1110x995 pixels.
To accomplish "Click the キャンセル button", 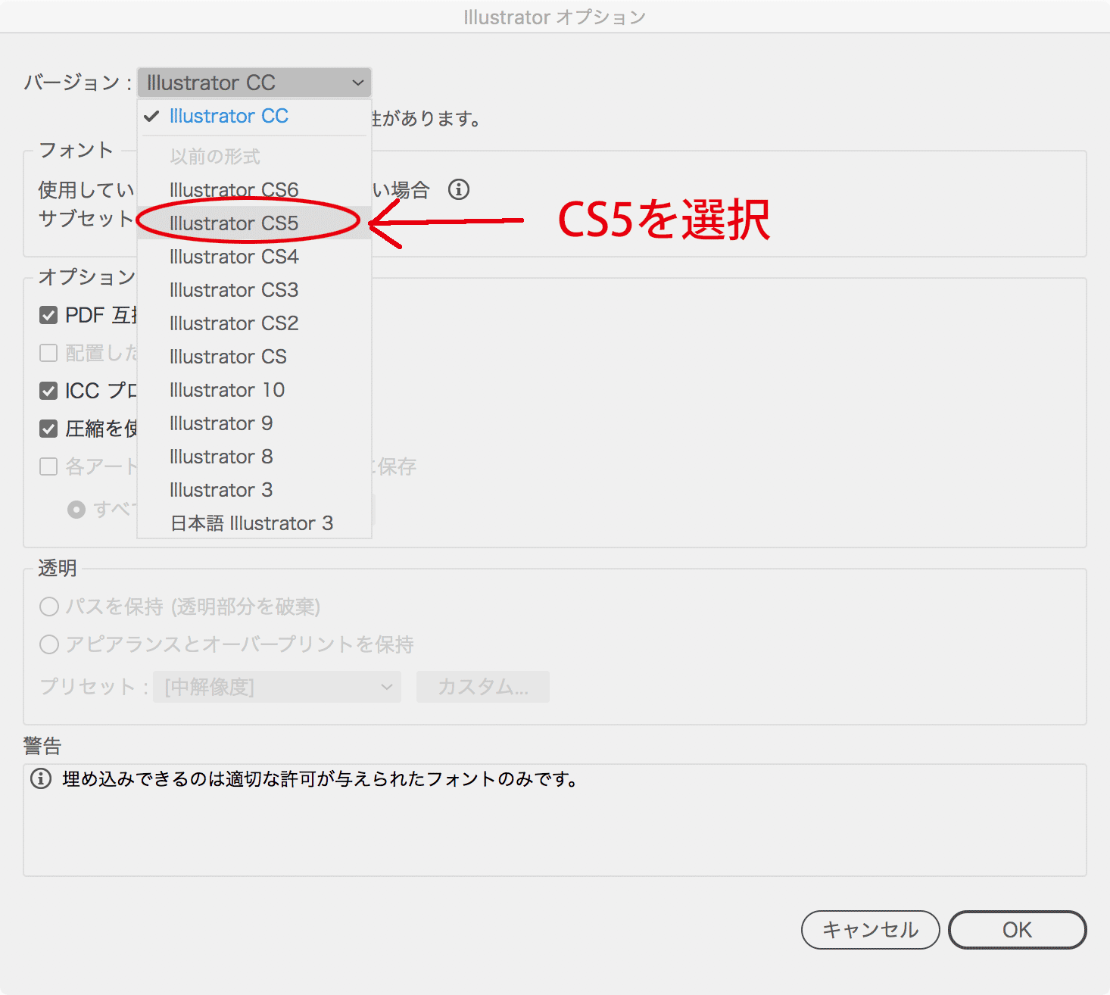I will pyautogui.click(x=871, y=930).
